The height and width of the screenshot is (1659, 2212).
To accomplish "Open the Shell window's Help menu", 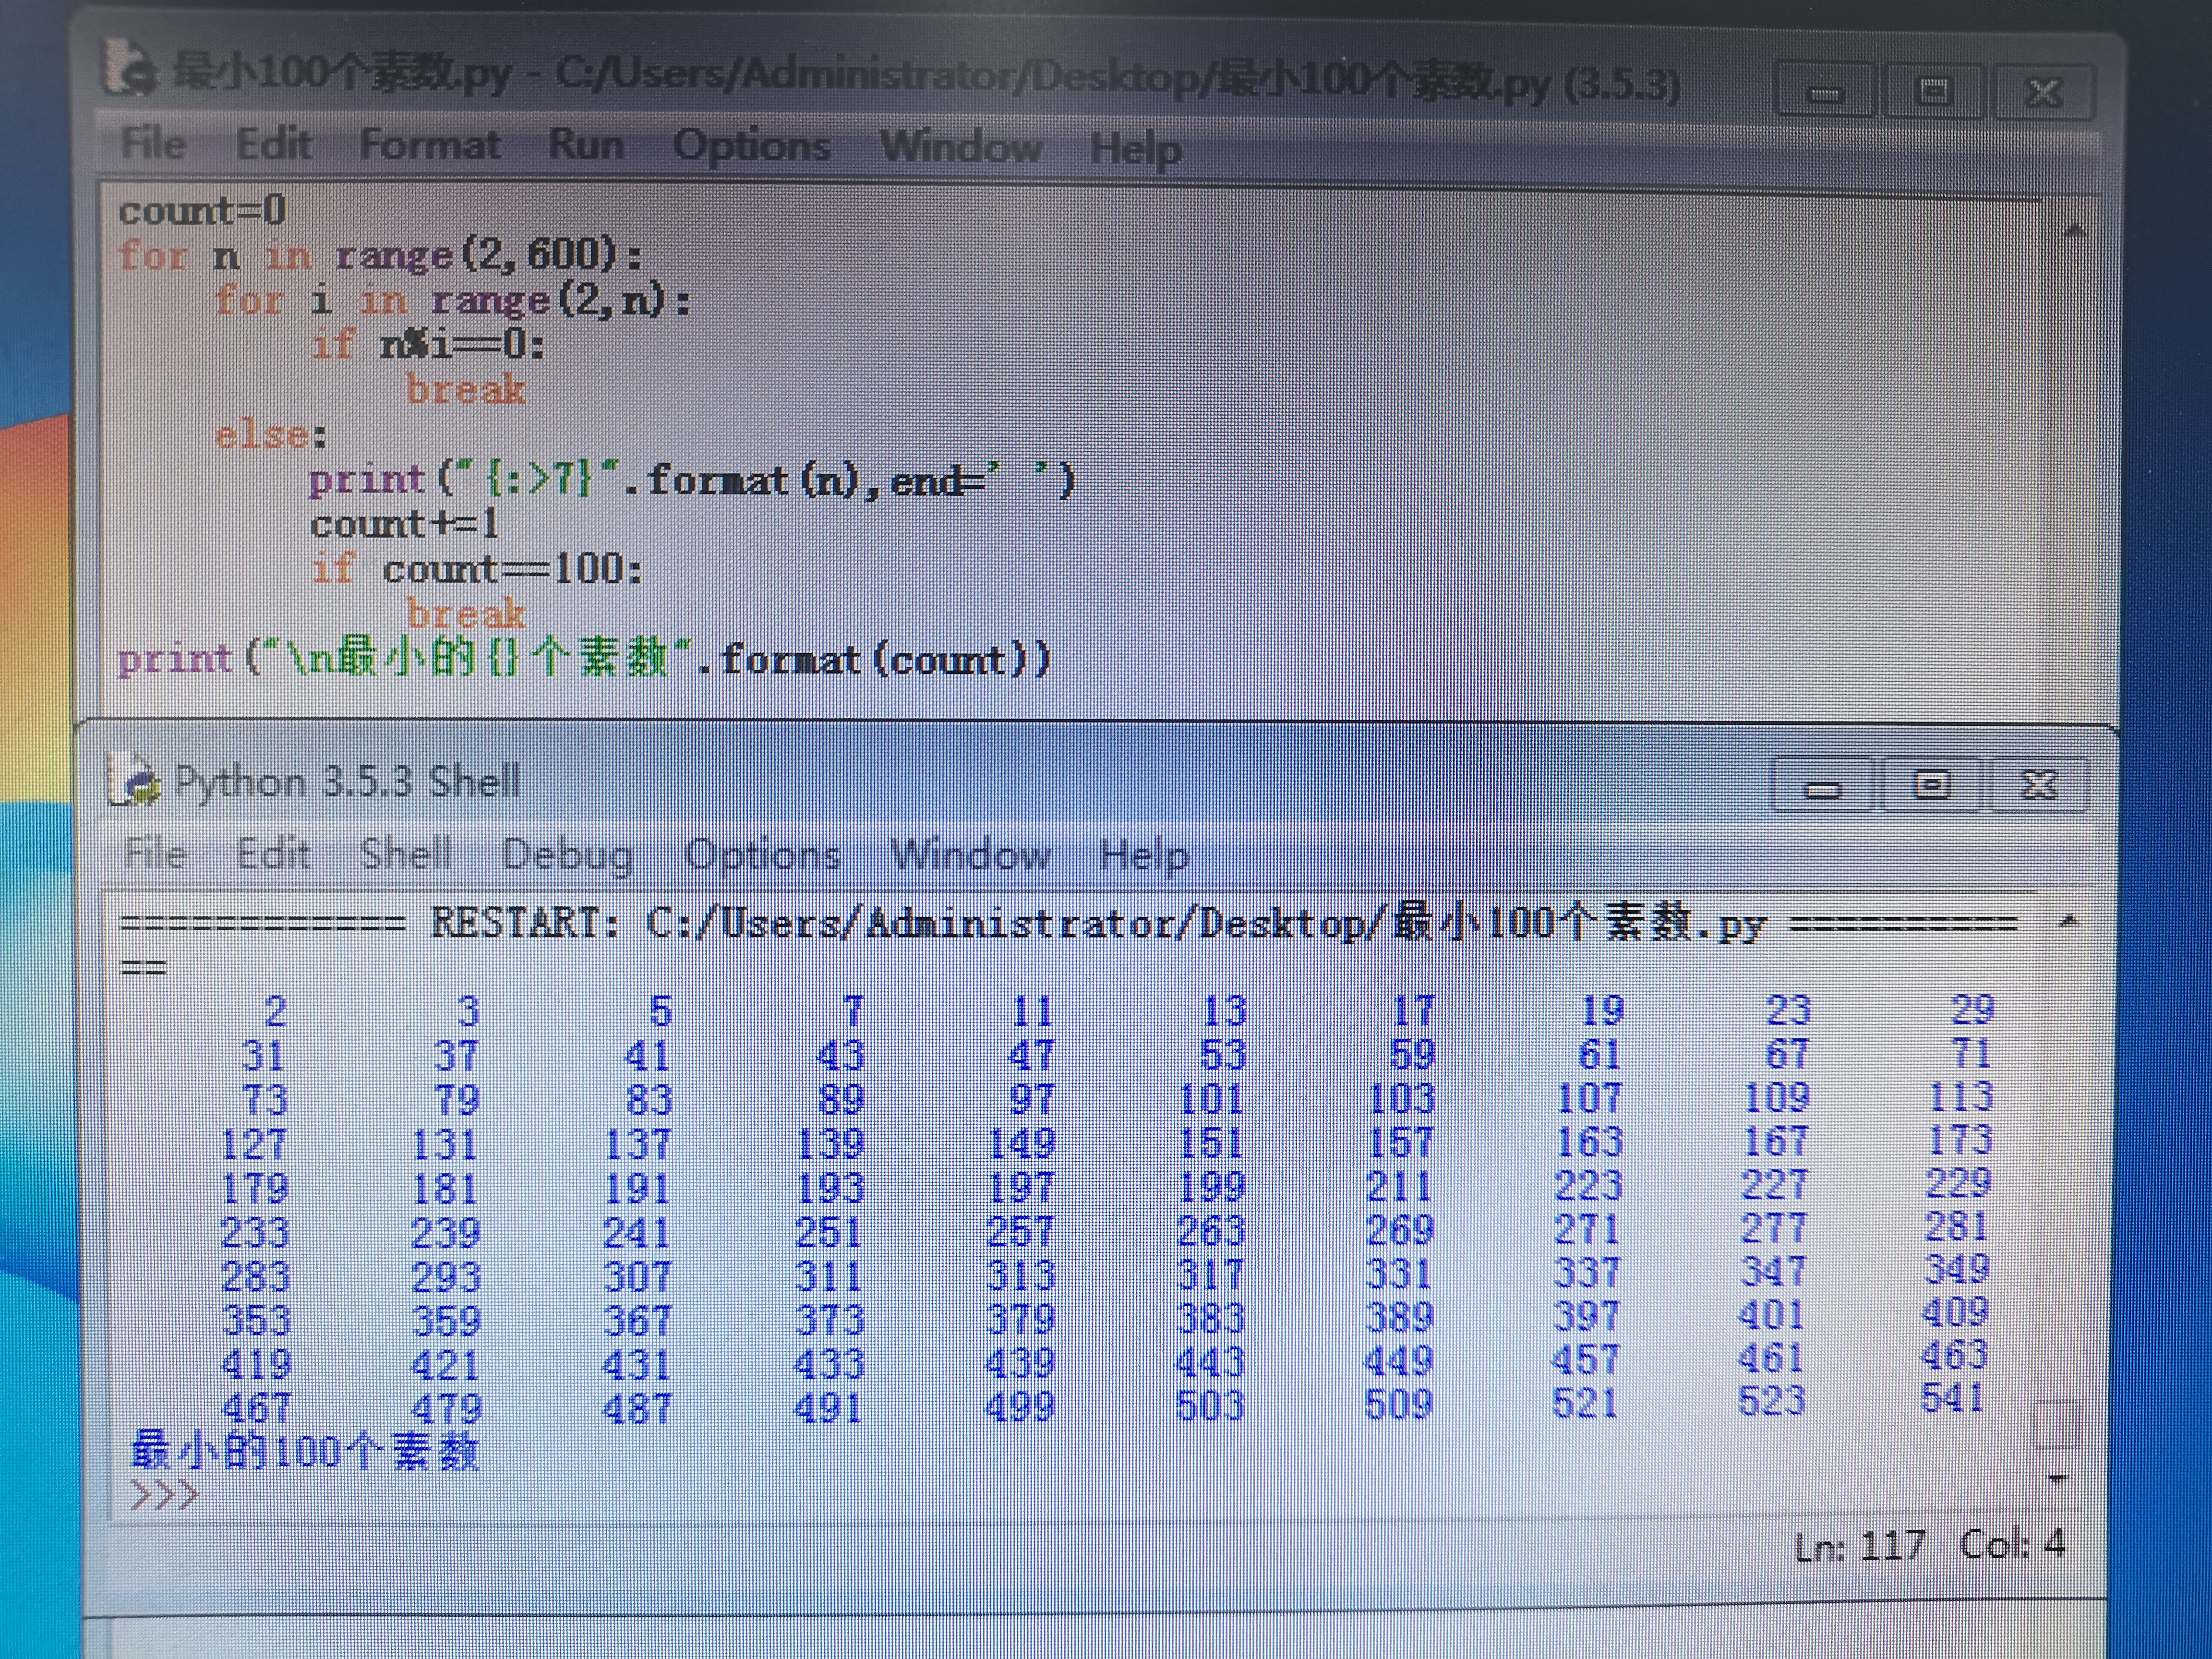I will (x=1143, y=856).
